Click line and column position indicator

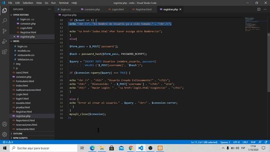click(204, 142)
